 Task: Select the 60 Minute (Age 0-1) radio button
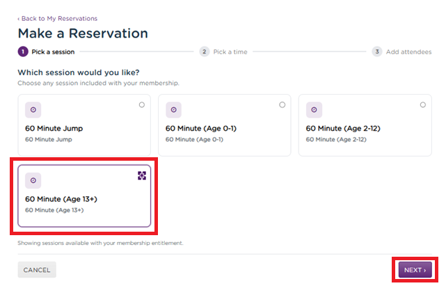click(282, 104)
